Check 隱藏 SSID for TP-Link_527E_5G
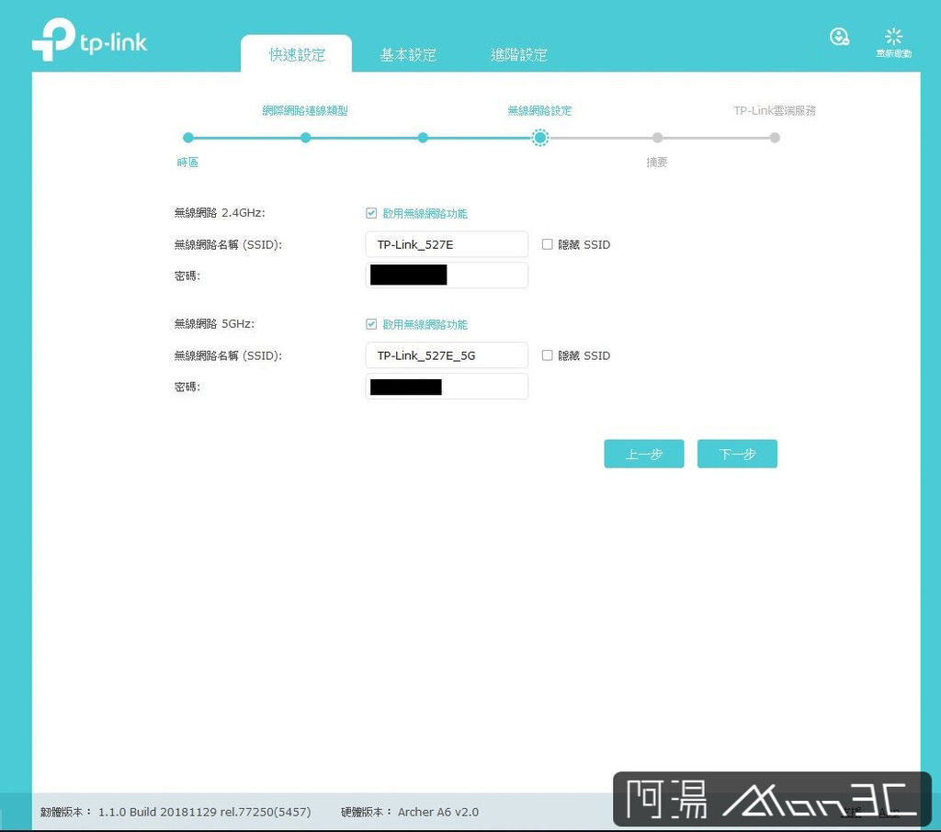 tap(548, 355)
